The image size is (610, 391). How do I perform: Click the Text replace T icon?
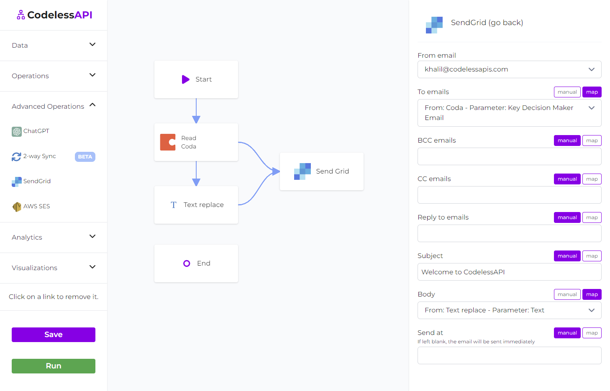coord(174,205)
